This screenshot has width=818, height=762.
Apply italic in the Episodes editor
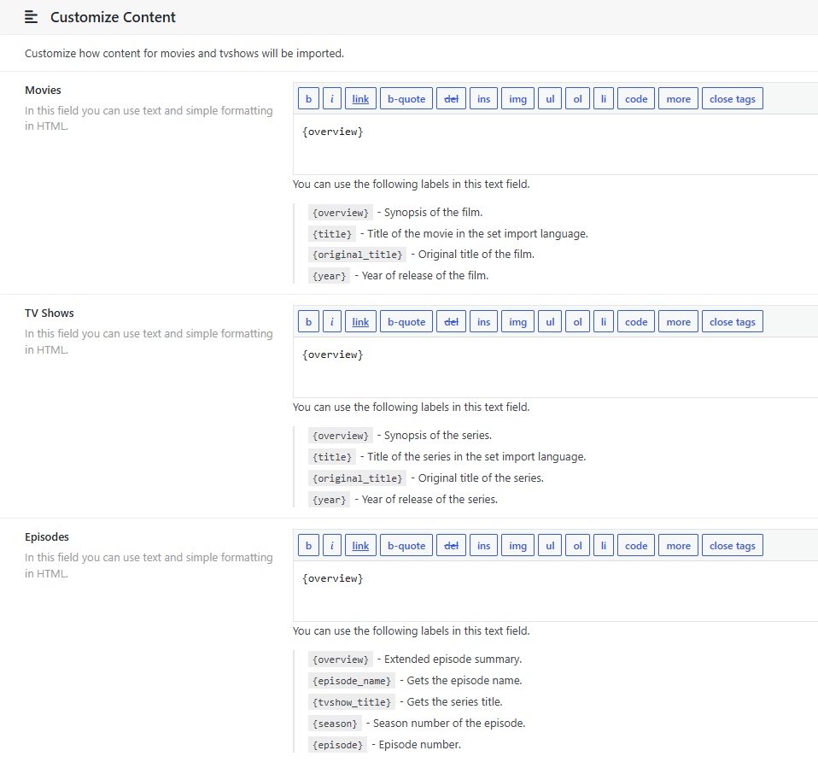[x=332, y=545]
